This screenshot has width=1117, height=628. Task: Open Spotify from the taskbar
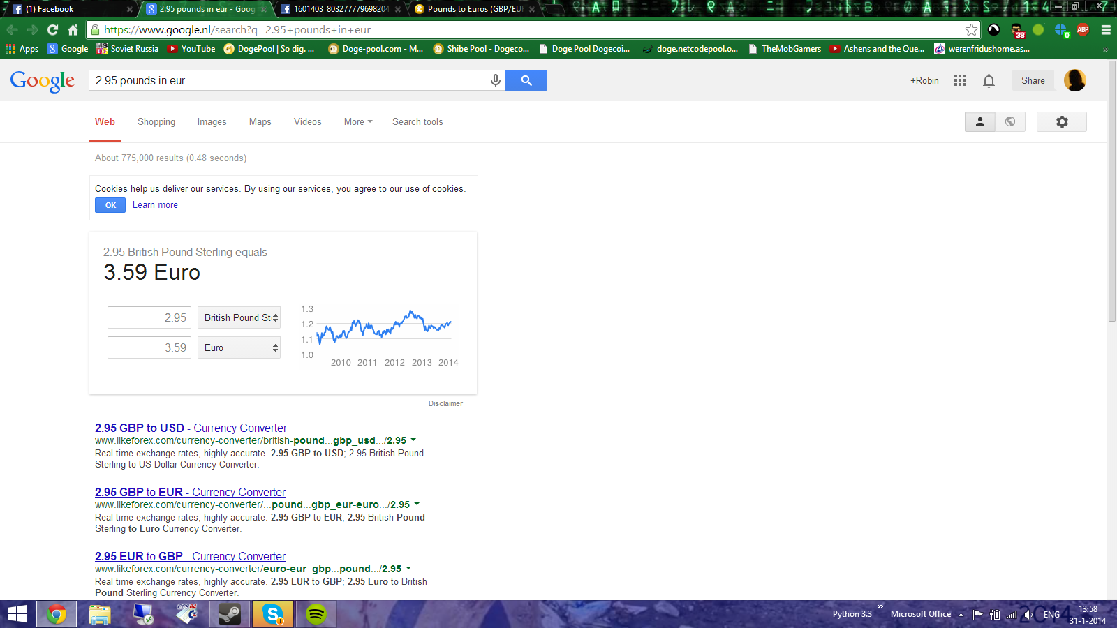point(316,614)
